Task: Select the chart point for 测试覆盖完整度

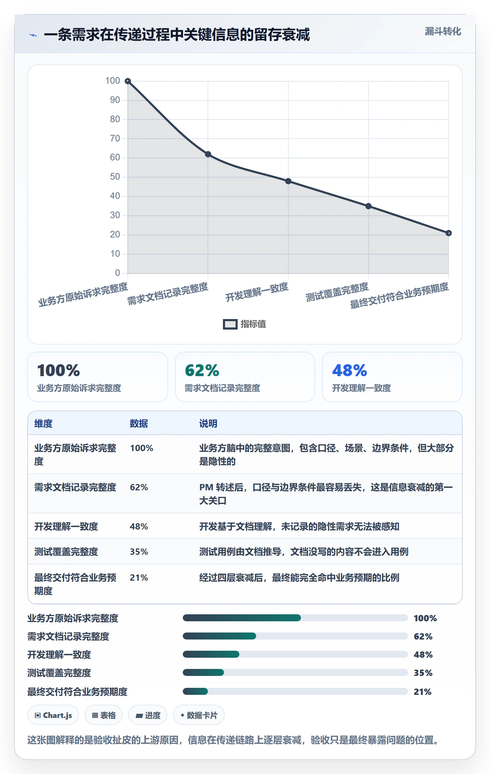Action: pyautogui.click(x=368, y=206)
